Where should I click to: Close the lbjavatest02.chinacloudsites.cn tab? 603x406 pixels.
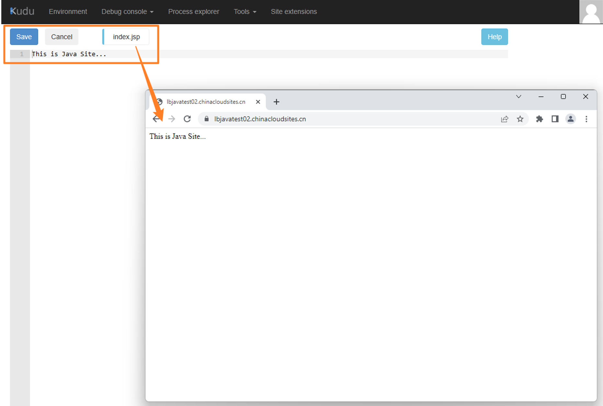click(258, 102)
